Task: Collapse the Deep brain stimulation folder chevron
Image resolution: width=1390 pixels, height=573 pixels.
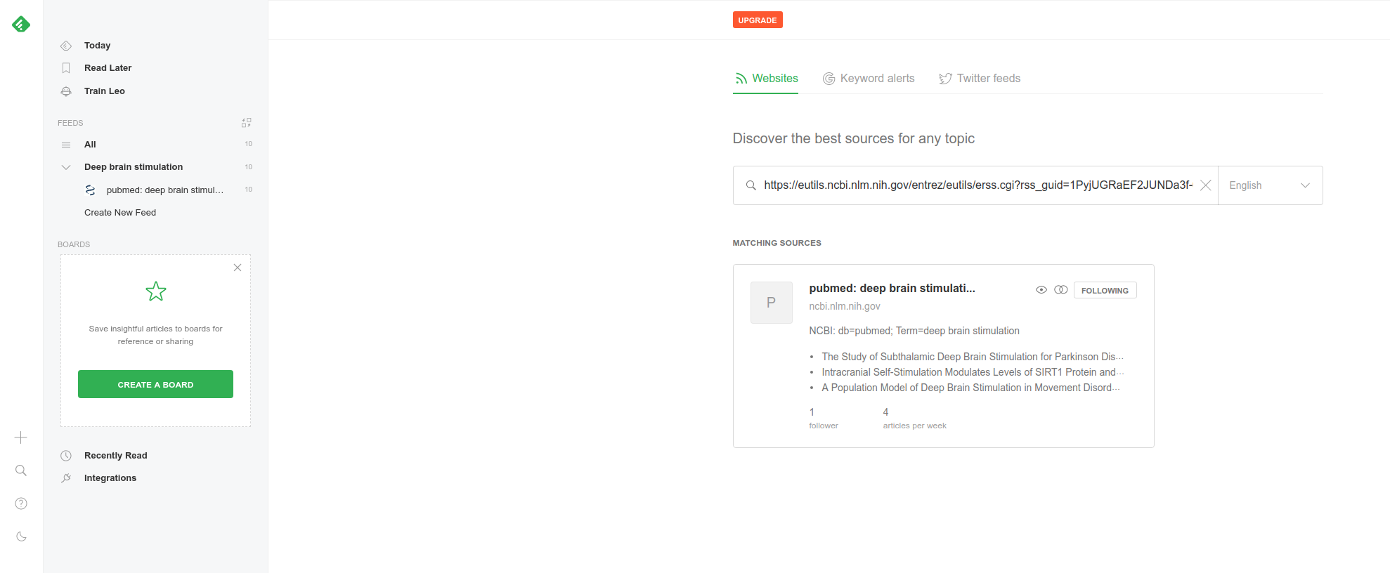Action: click(x=66, y=167)
